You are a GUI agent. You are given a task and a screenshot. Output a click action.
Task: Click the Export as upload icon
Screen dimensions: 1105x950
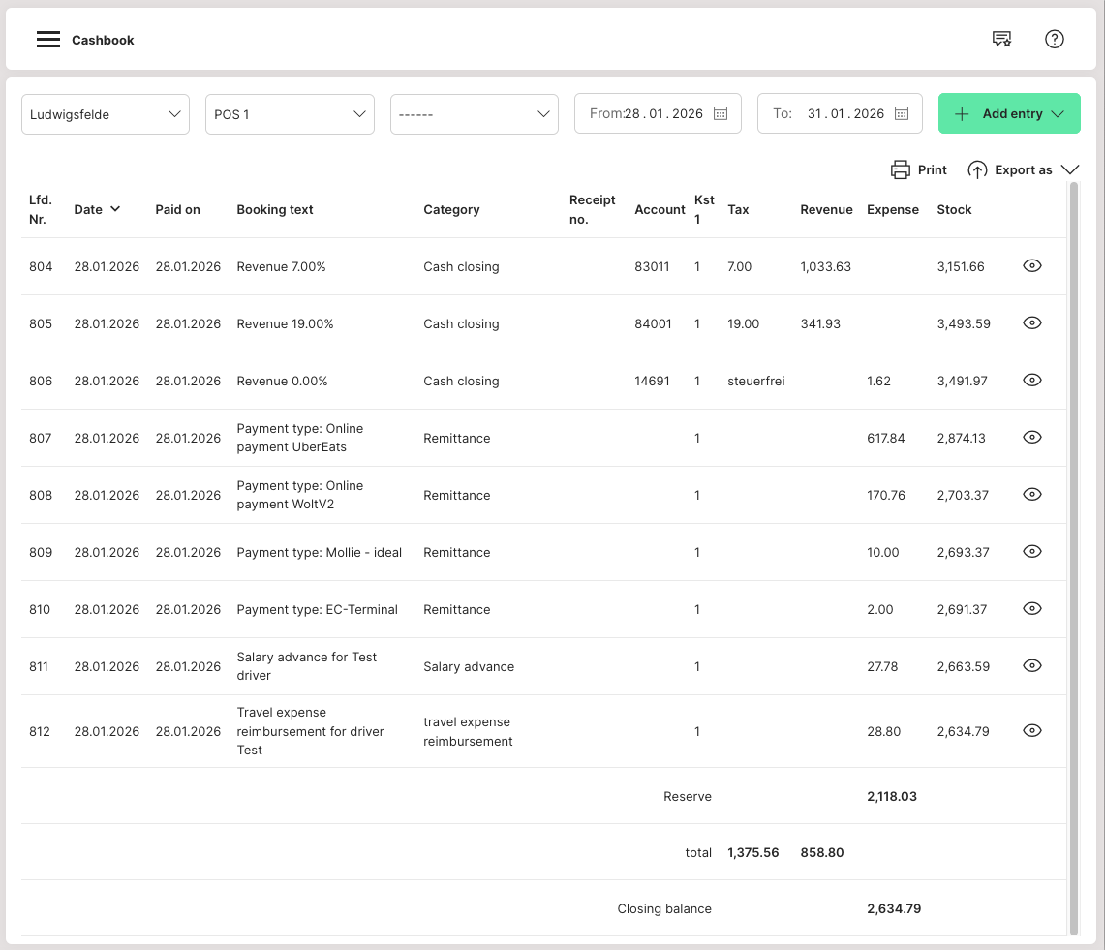(x=978, y=169)
